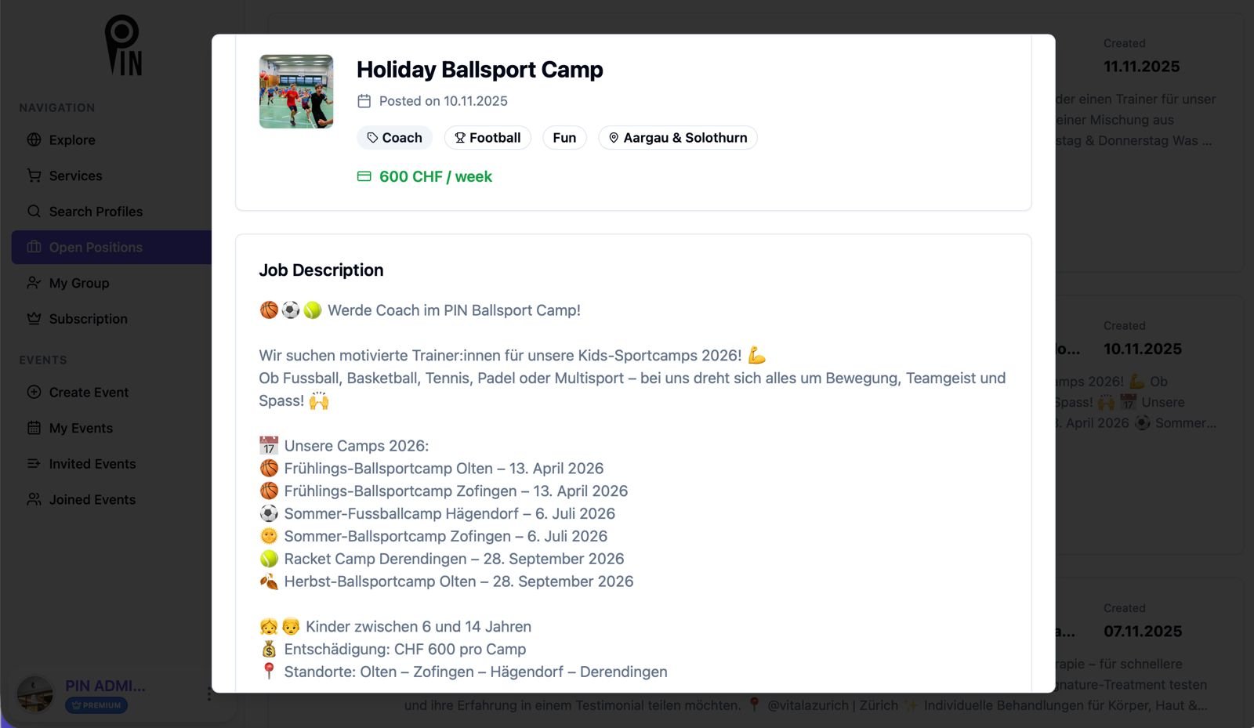The width and height of the screenshot is (1254, 728).
Task: Click the Services shopping cart icon
Action: [34, 176]
